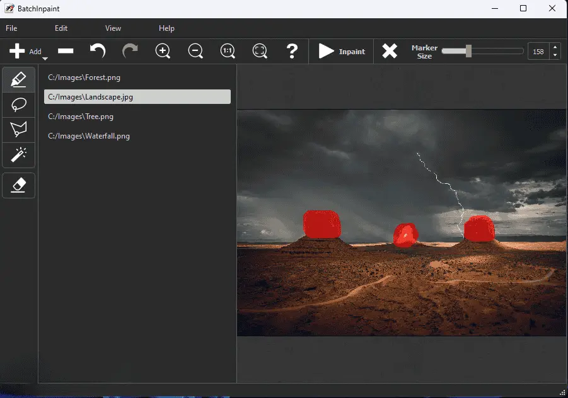Decrease marker size with down stepper
This screenshot has width=568, height=398.
tap(555, 55)
